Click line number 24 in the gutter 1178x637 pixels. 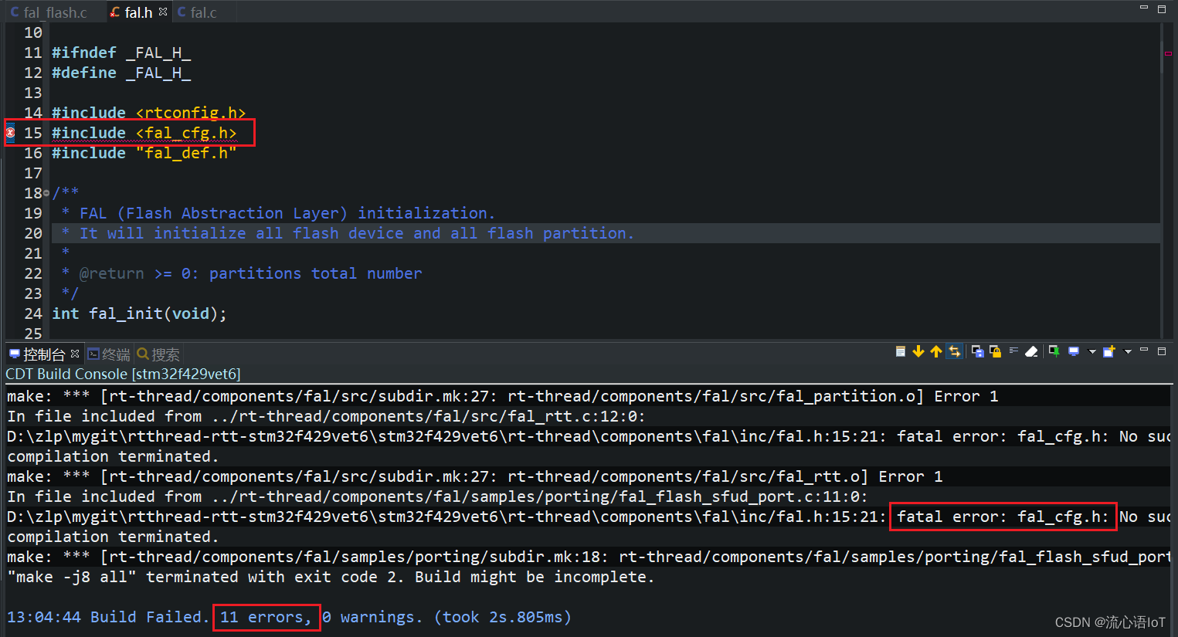[x=33, y=313]
